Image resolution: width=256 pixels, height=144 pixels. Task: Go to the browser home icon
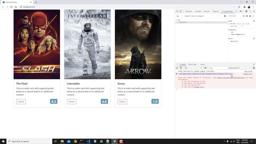pyautogui.click(x=16, y=7)
